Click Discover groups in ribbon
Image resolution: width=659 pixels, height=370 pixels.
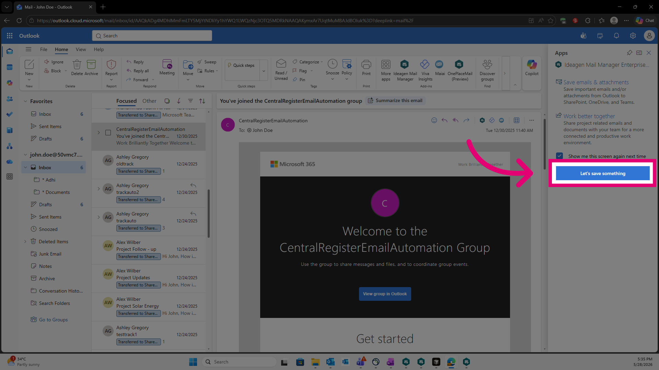[x=487, y=70]
